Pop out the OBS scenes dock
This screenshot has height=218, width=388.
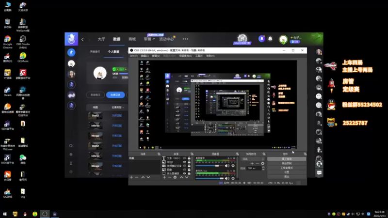(159, 154)
